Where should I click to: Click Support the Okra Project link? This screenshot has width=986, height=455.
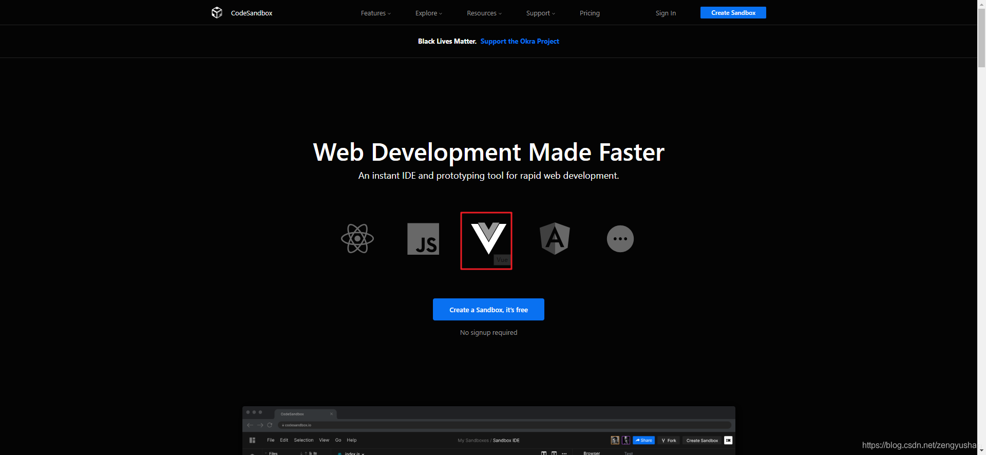[x=520, y=41]
